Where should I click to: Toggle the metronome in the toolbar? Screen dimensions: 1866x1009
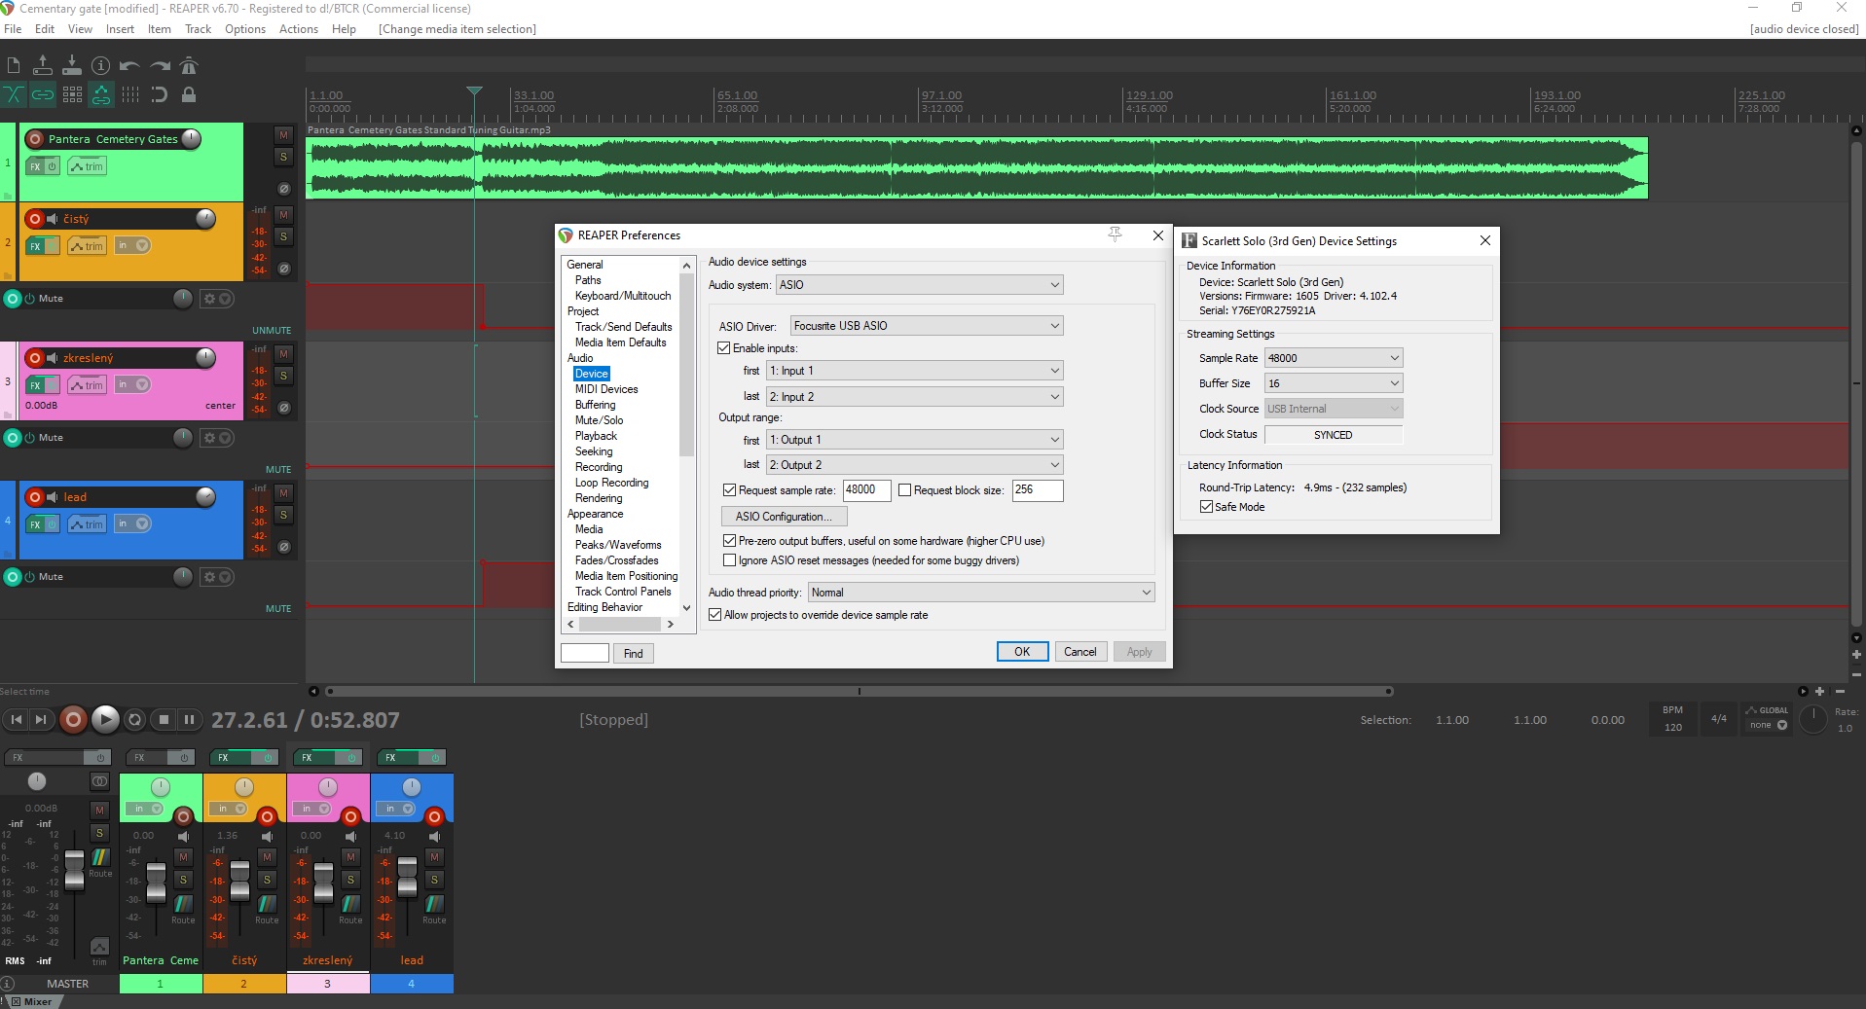pyautogui.click(x=189, y=66)
